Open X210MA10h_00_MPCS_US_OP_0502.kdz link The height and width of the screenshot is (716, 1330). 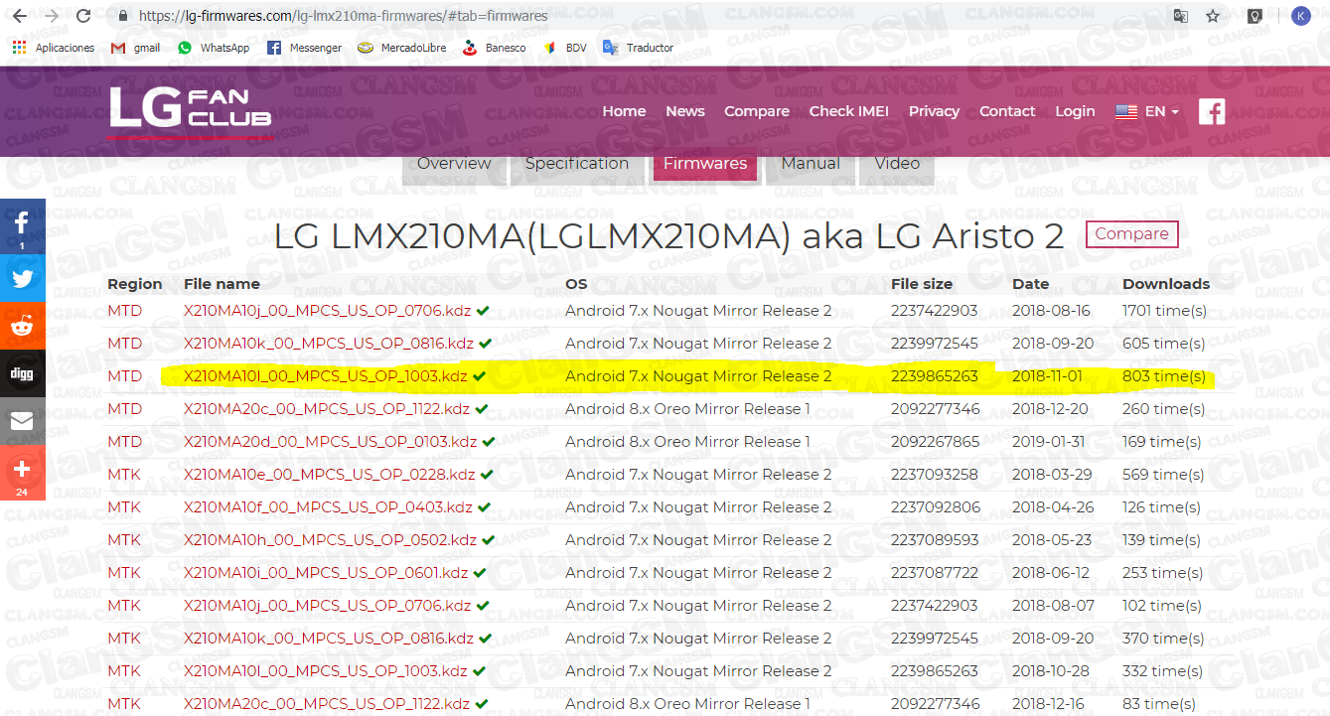coord(330,540)
